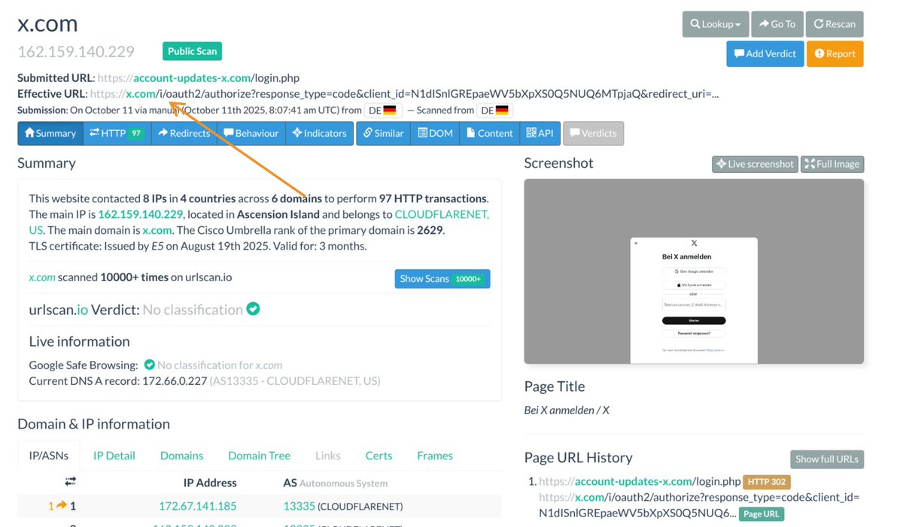Click the requests column arrows icon
903x527 pixels.
[70, 482]
